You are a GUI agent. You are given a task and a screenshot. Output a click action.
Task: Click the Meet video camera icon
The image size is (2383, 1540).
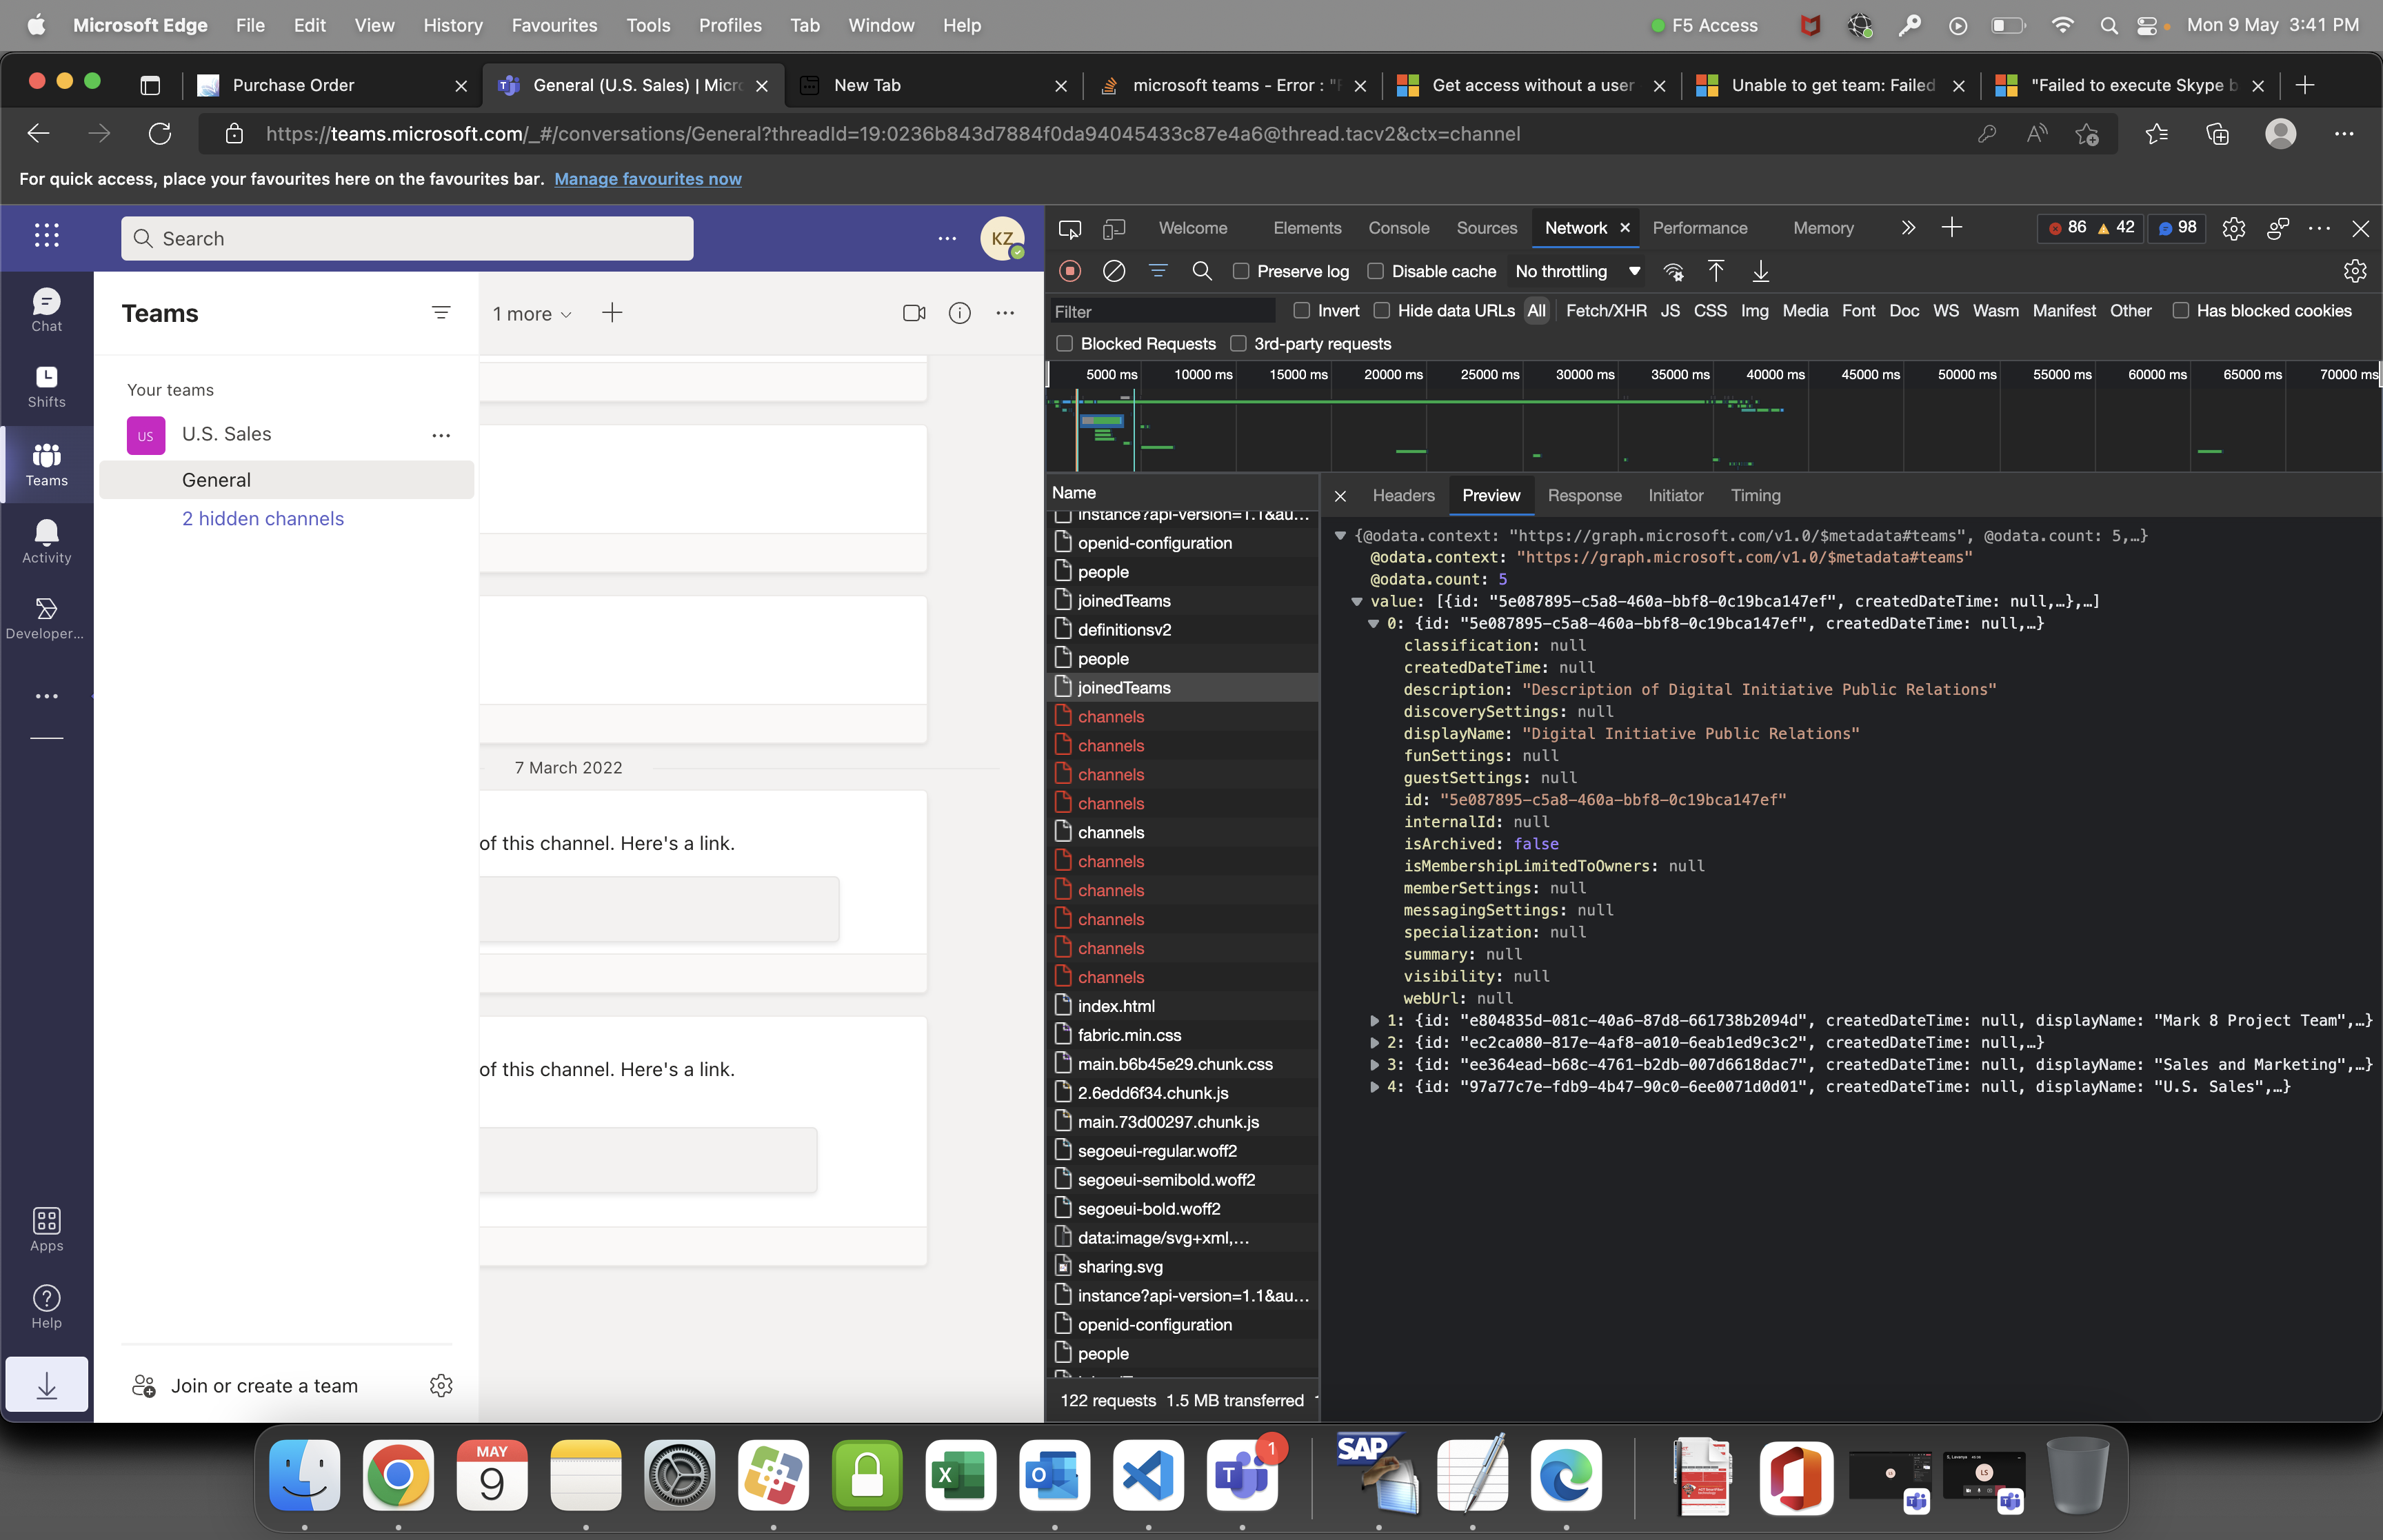[x=913, y=313]
